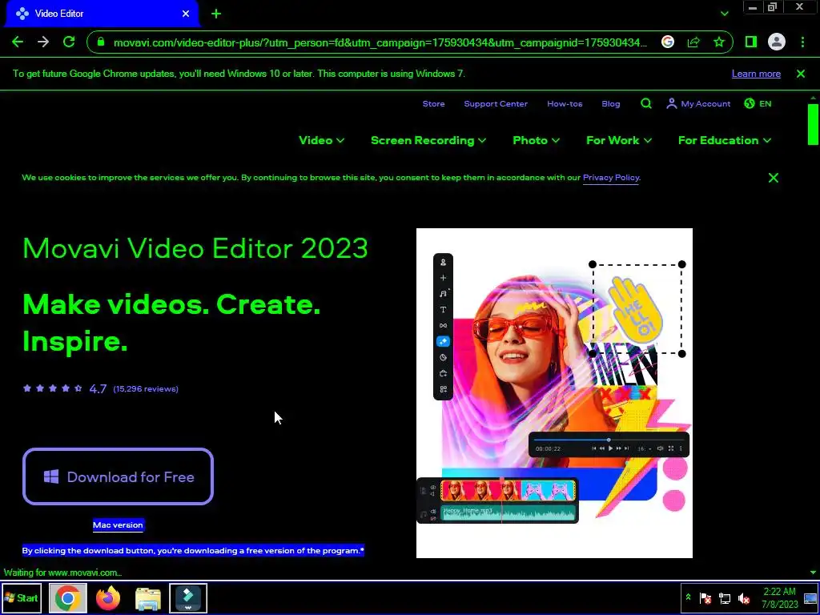
Task: Click the muted volume tray icon
Action: [744, 598]
